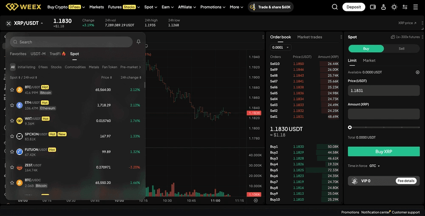
Task: Open Markets in the top navigation
Action: (96, 7)
